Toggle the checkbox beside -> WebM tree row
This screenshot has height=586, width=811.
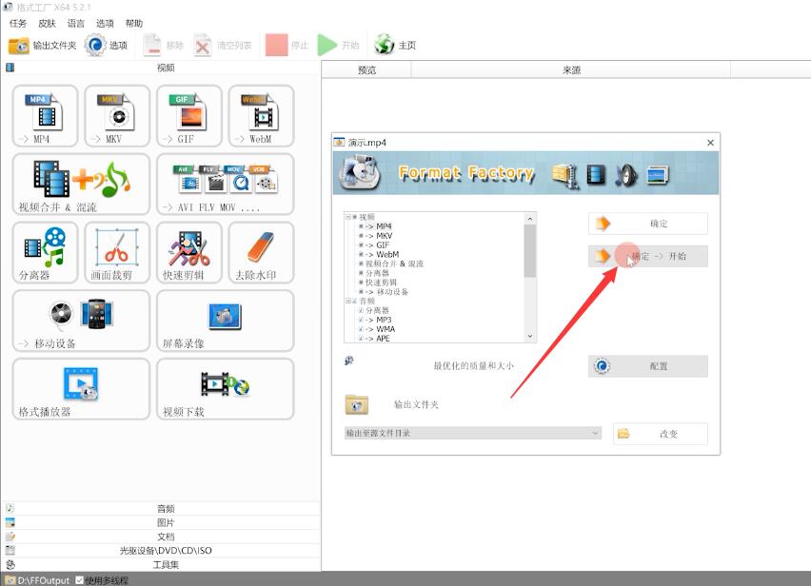[361, 254]
